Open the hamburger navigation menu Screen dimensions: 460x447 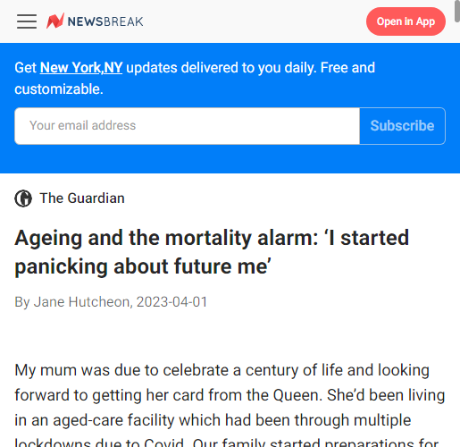point(27,21)
